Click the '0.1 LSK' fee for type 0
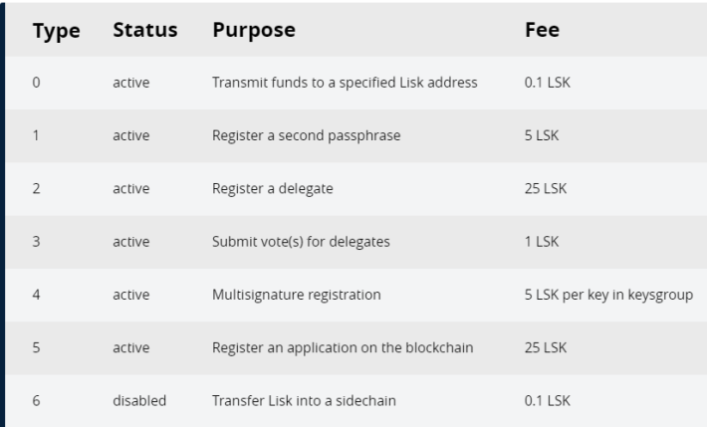The image size is (707, 427). (548, 83)
